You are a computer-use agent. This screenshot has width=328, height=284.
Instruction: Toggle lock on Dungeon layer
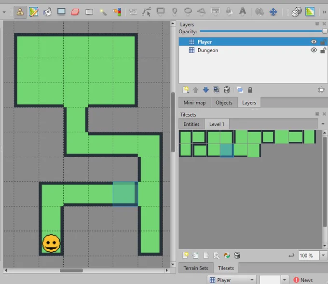coord(323,50)
